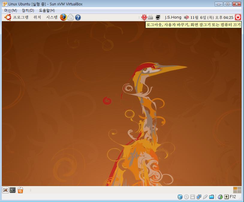The width and height of the screenshot is (244, 202).
Task: Click the CD/DVD drive status icon
Action: coord(186,197)
